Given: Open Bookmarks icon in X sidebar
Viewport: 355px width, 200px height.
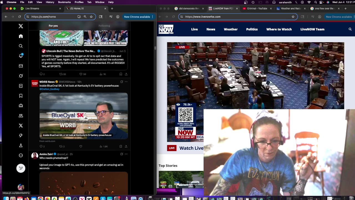Looking at the screenshot, I should [x=21, y=96].
